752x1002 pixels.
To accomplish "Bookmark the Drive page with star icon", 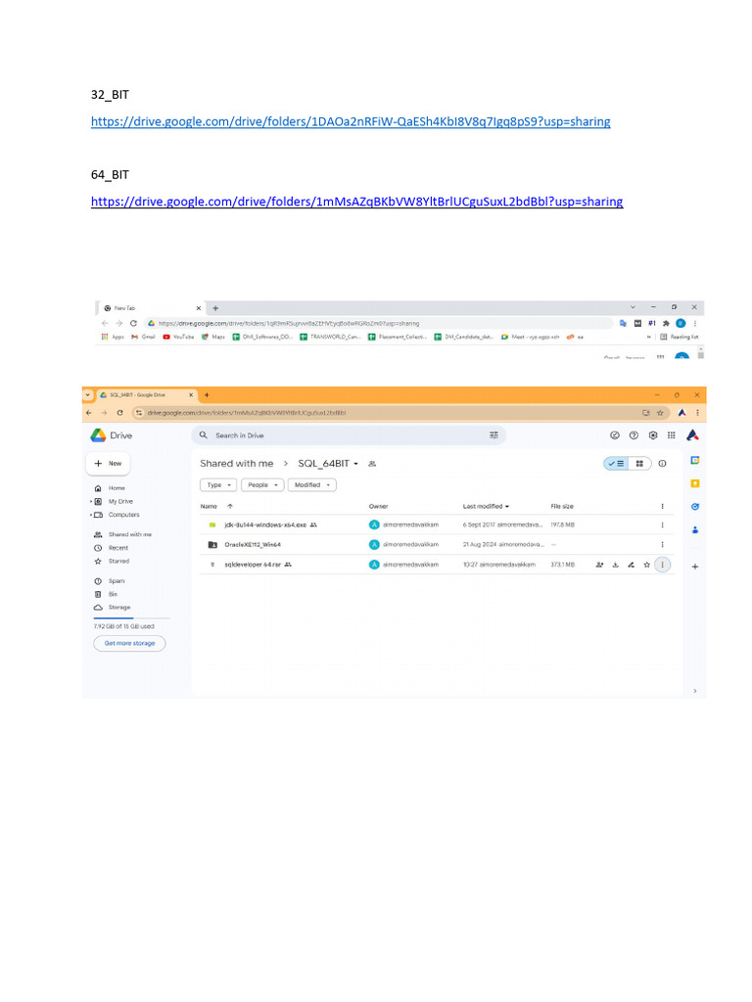I will (660, 413).
